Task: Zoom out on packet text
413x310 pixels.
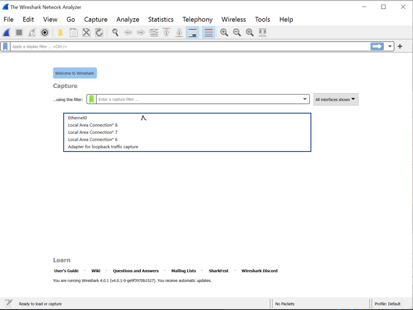Action: [x=237, y=32]
